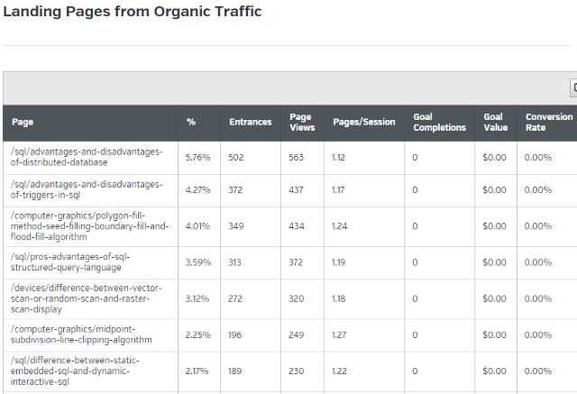
Task: Click page views value 437
Action: [x=297, y=190]
